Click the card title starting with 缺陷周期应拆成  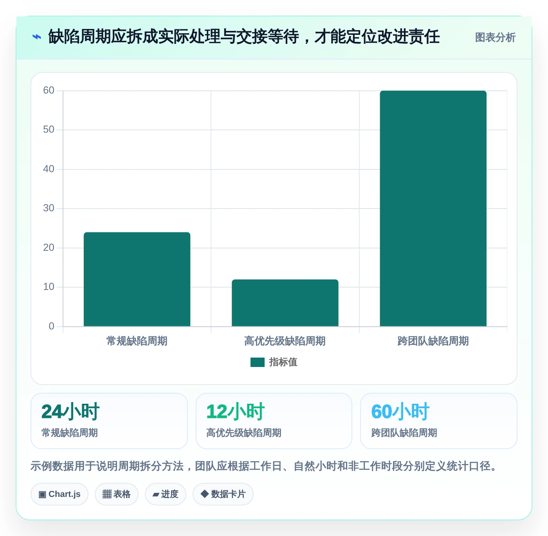coord(244,37)
